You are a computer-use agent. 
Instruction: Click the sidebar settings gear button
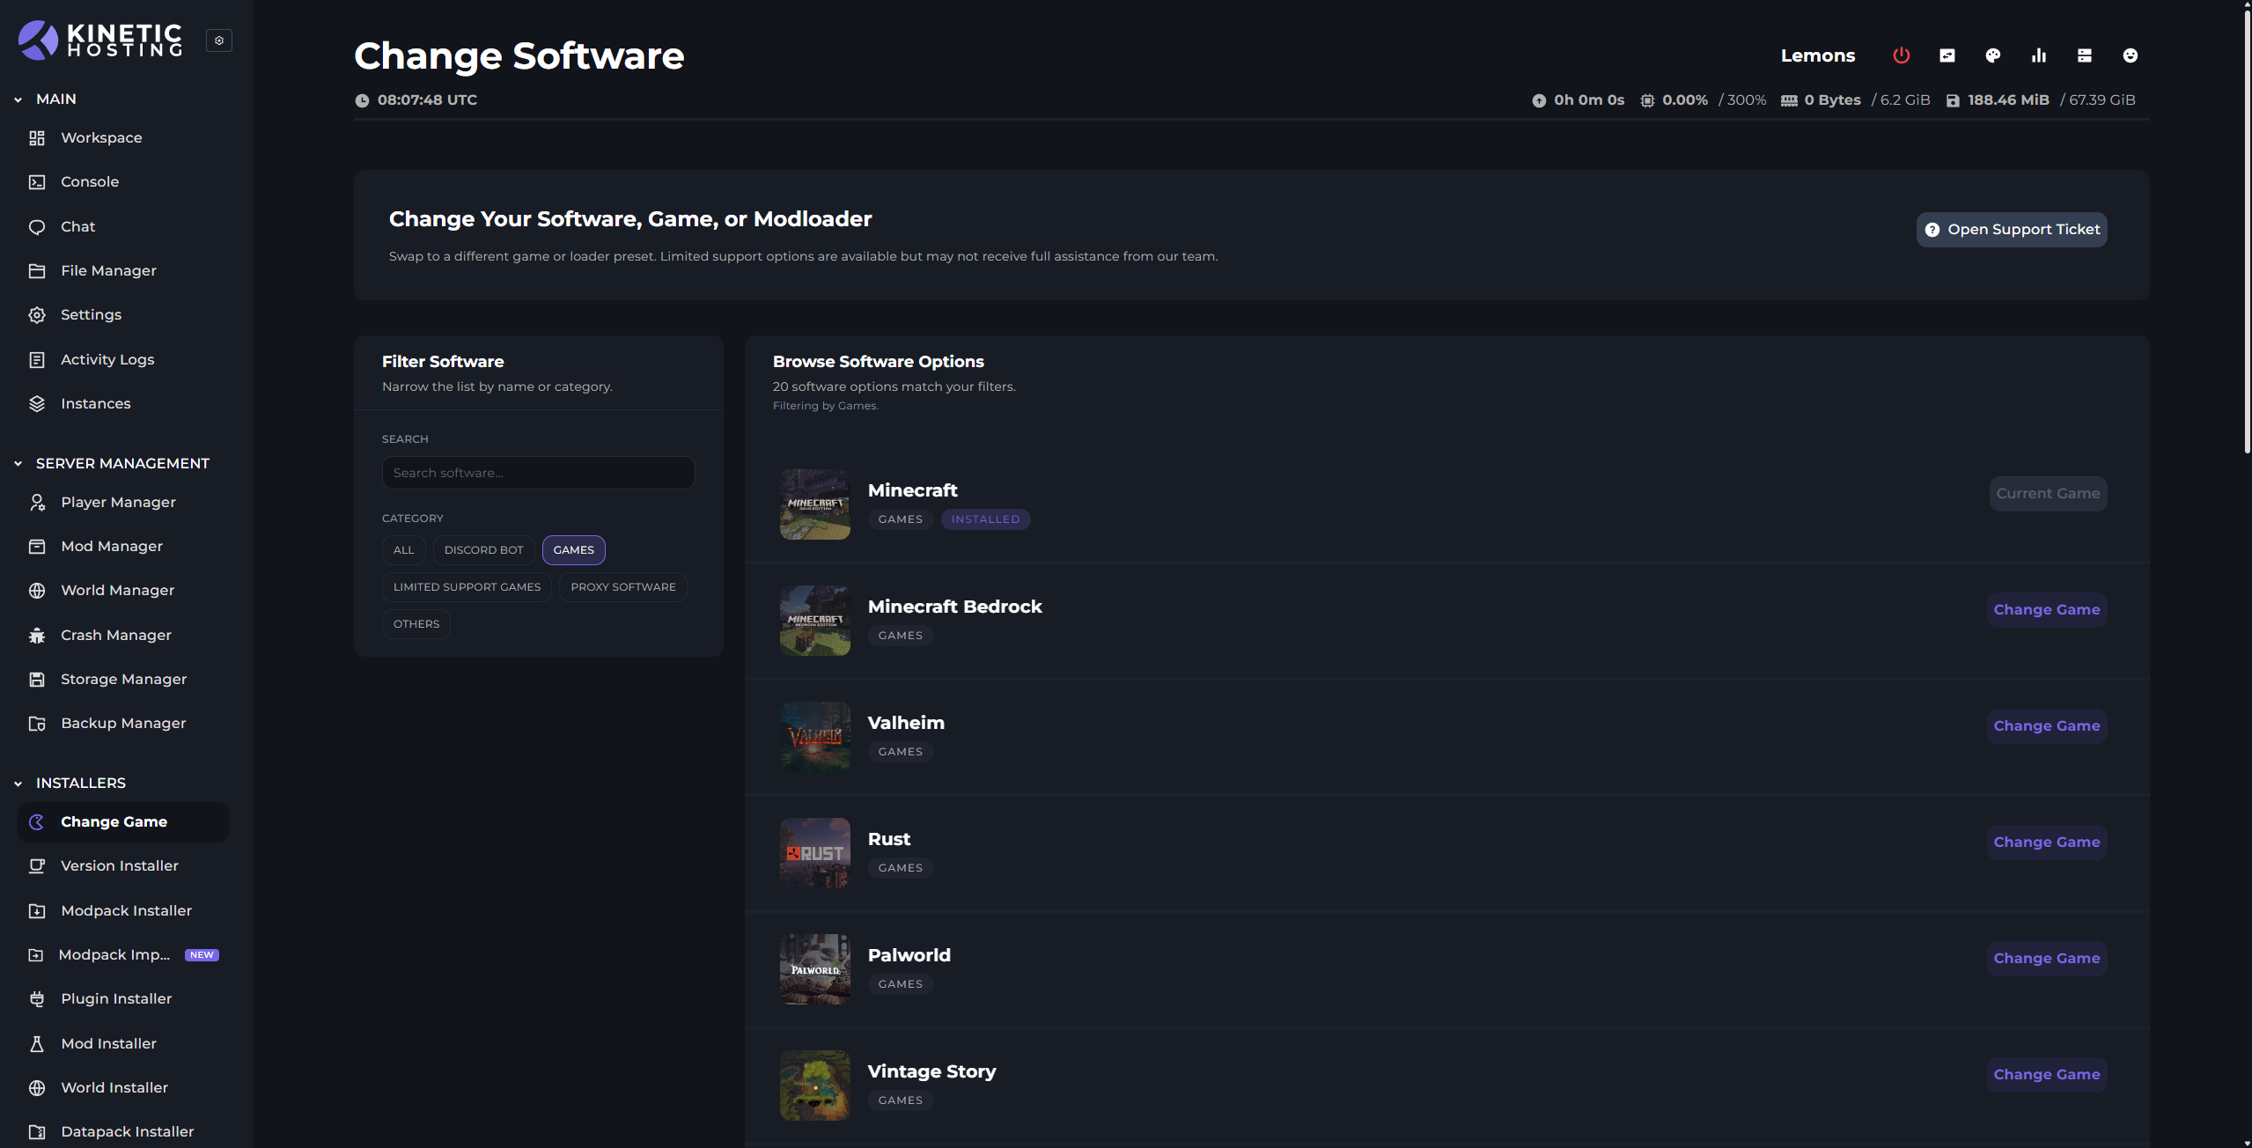(x=219, y=40)
